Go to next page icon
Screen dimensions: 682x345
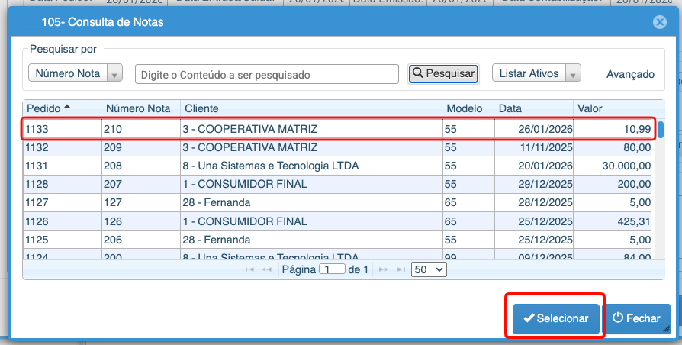click(x=384, y=270)
